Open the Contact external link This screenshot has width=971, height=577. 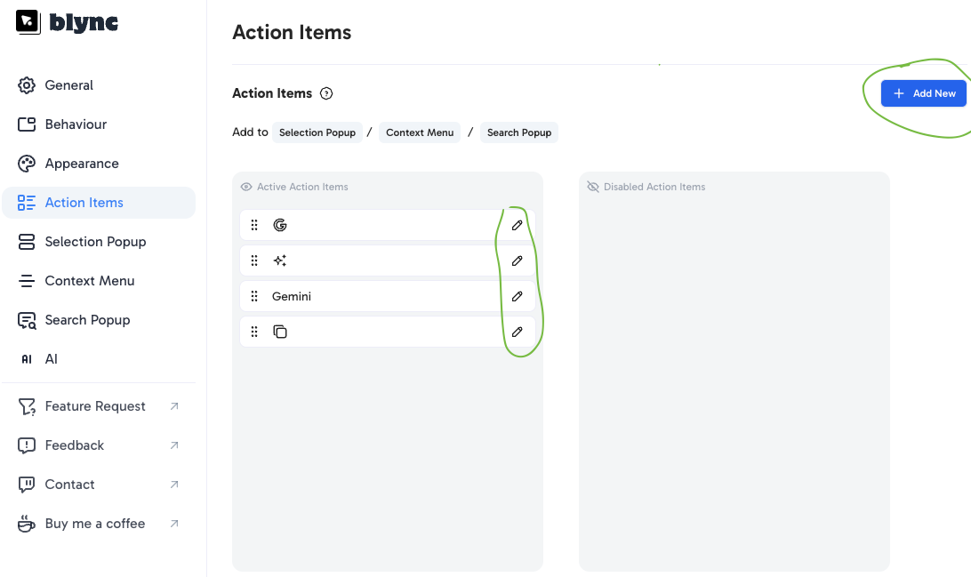(69, 485)
